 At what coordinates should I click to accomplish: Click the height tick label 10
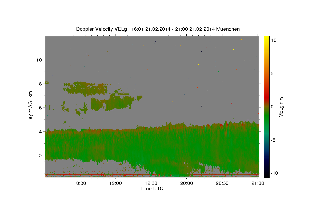(x=40, y=60)
